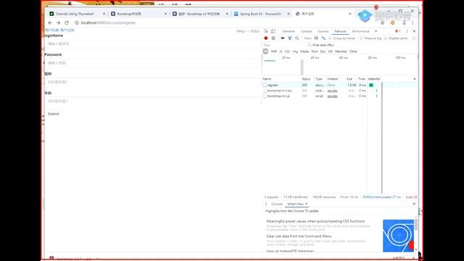Click the Clear site data from Command Menu item
The width and height of the screenshot is (464, 261).
(299, 236)
